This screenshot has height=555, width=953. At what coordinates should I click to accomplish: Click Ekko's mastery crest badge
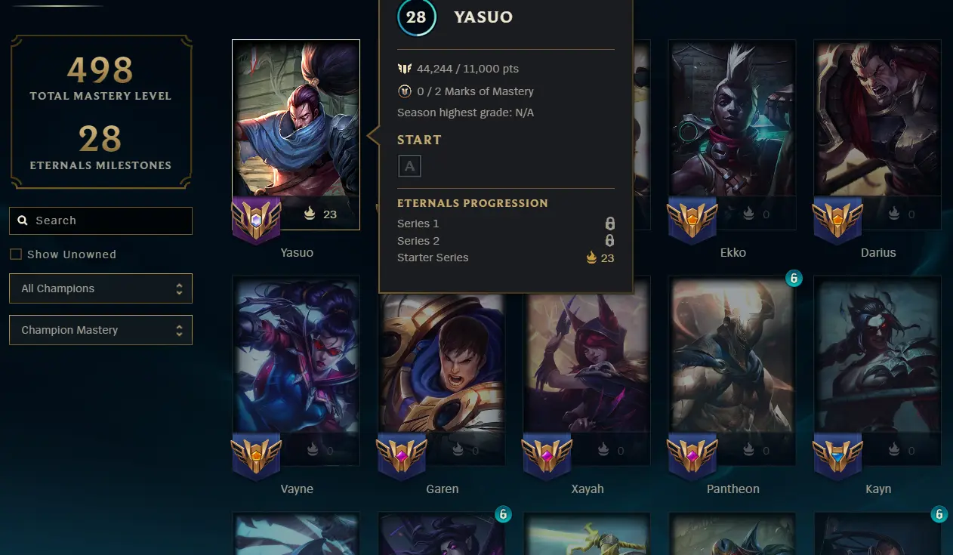pos(692,220)
